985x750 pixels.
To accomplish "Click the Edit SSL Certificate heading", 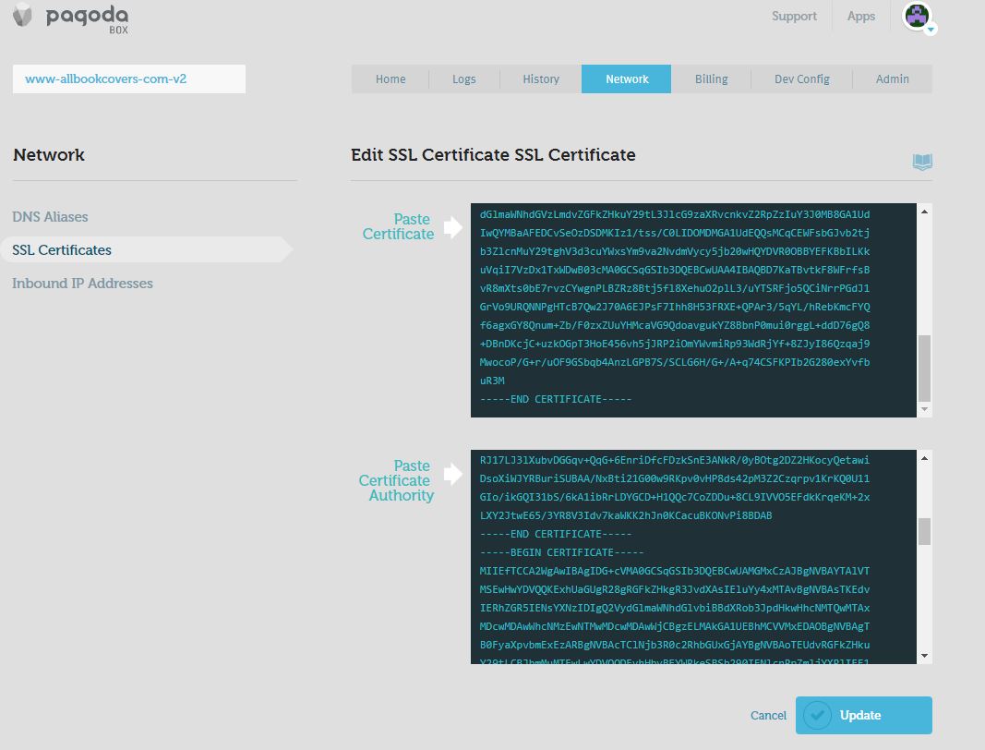I will click(493, 154).
